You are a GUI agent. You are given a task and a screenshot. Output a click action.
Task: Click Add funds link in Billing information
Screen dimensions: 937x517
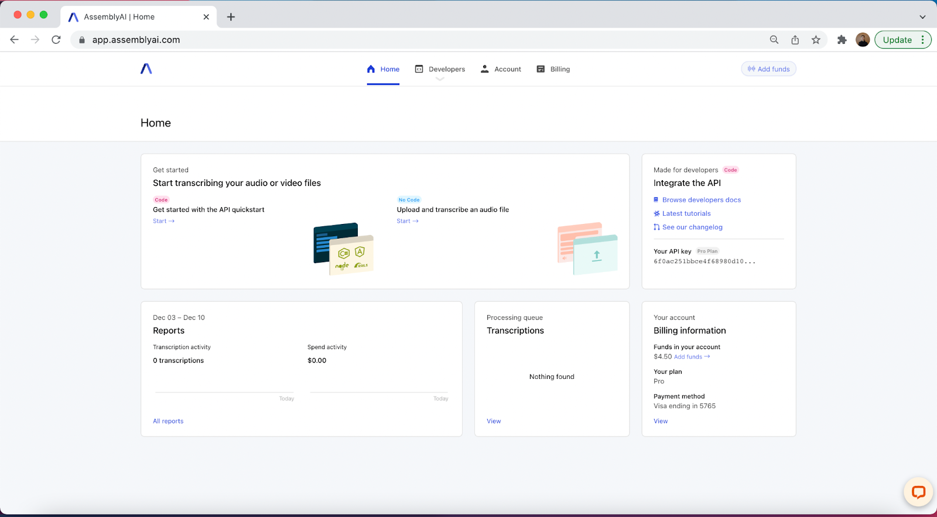click(x=692, y=357)
